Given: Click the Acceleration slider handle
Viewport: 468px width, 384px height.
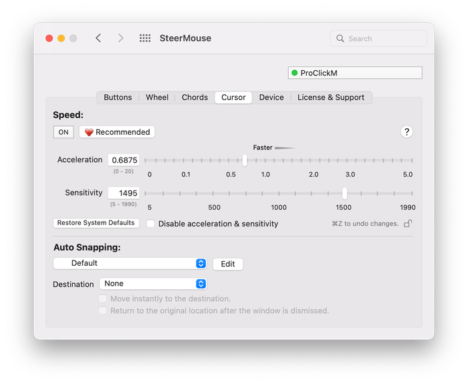Looking at the screenshot, I should [245, 160].
